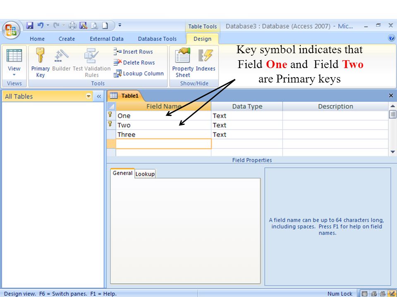This screenshot has height=297, width=397.
Task: Toggle the Primary Key button
Action: click(x=40, y=63)
